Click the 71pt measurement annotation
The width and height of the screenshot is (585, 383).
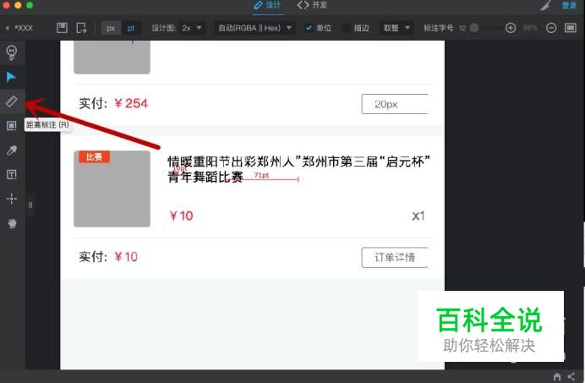pos(261,175)
